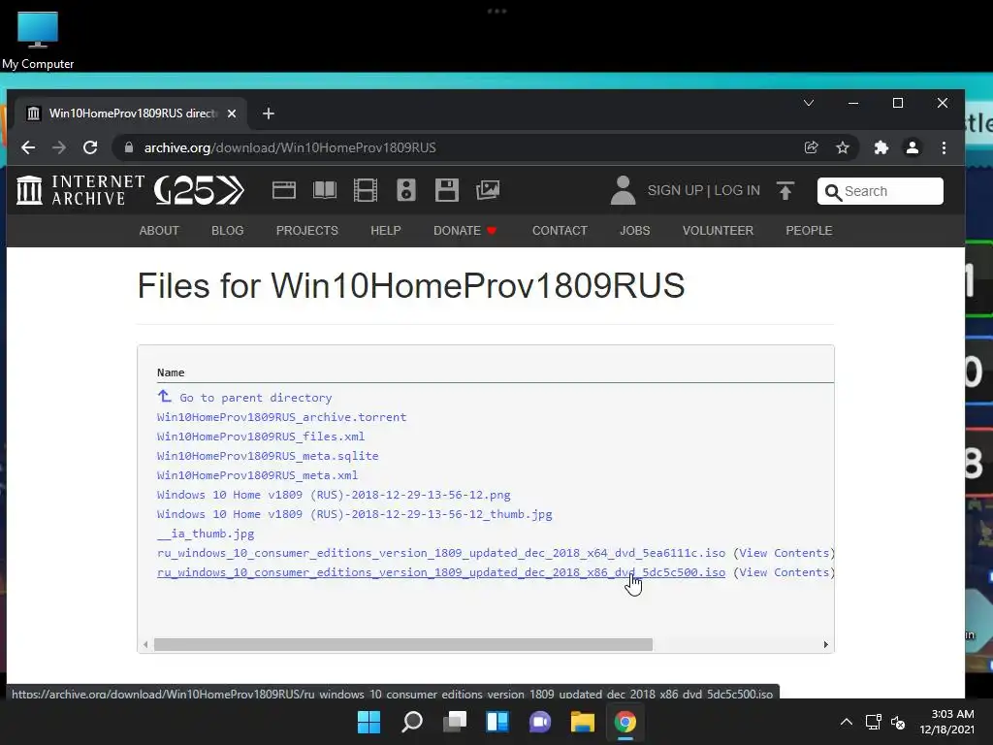
Task: Open File Explorer from the taskbar
Action: pyautogui.click(x=583, y=722)
